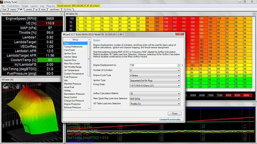This screenshot has width=257, height=144.
Task: Click the 9000 RPM axis label in VETable
Action: (246, 95)
